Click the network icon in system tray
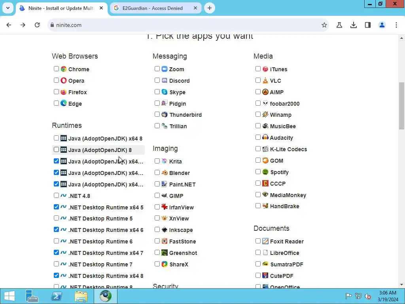 (x=358, y=296)
